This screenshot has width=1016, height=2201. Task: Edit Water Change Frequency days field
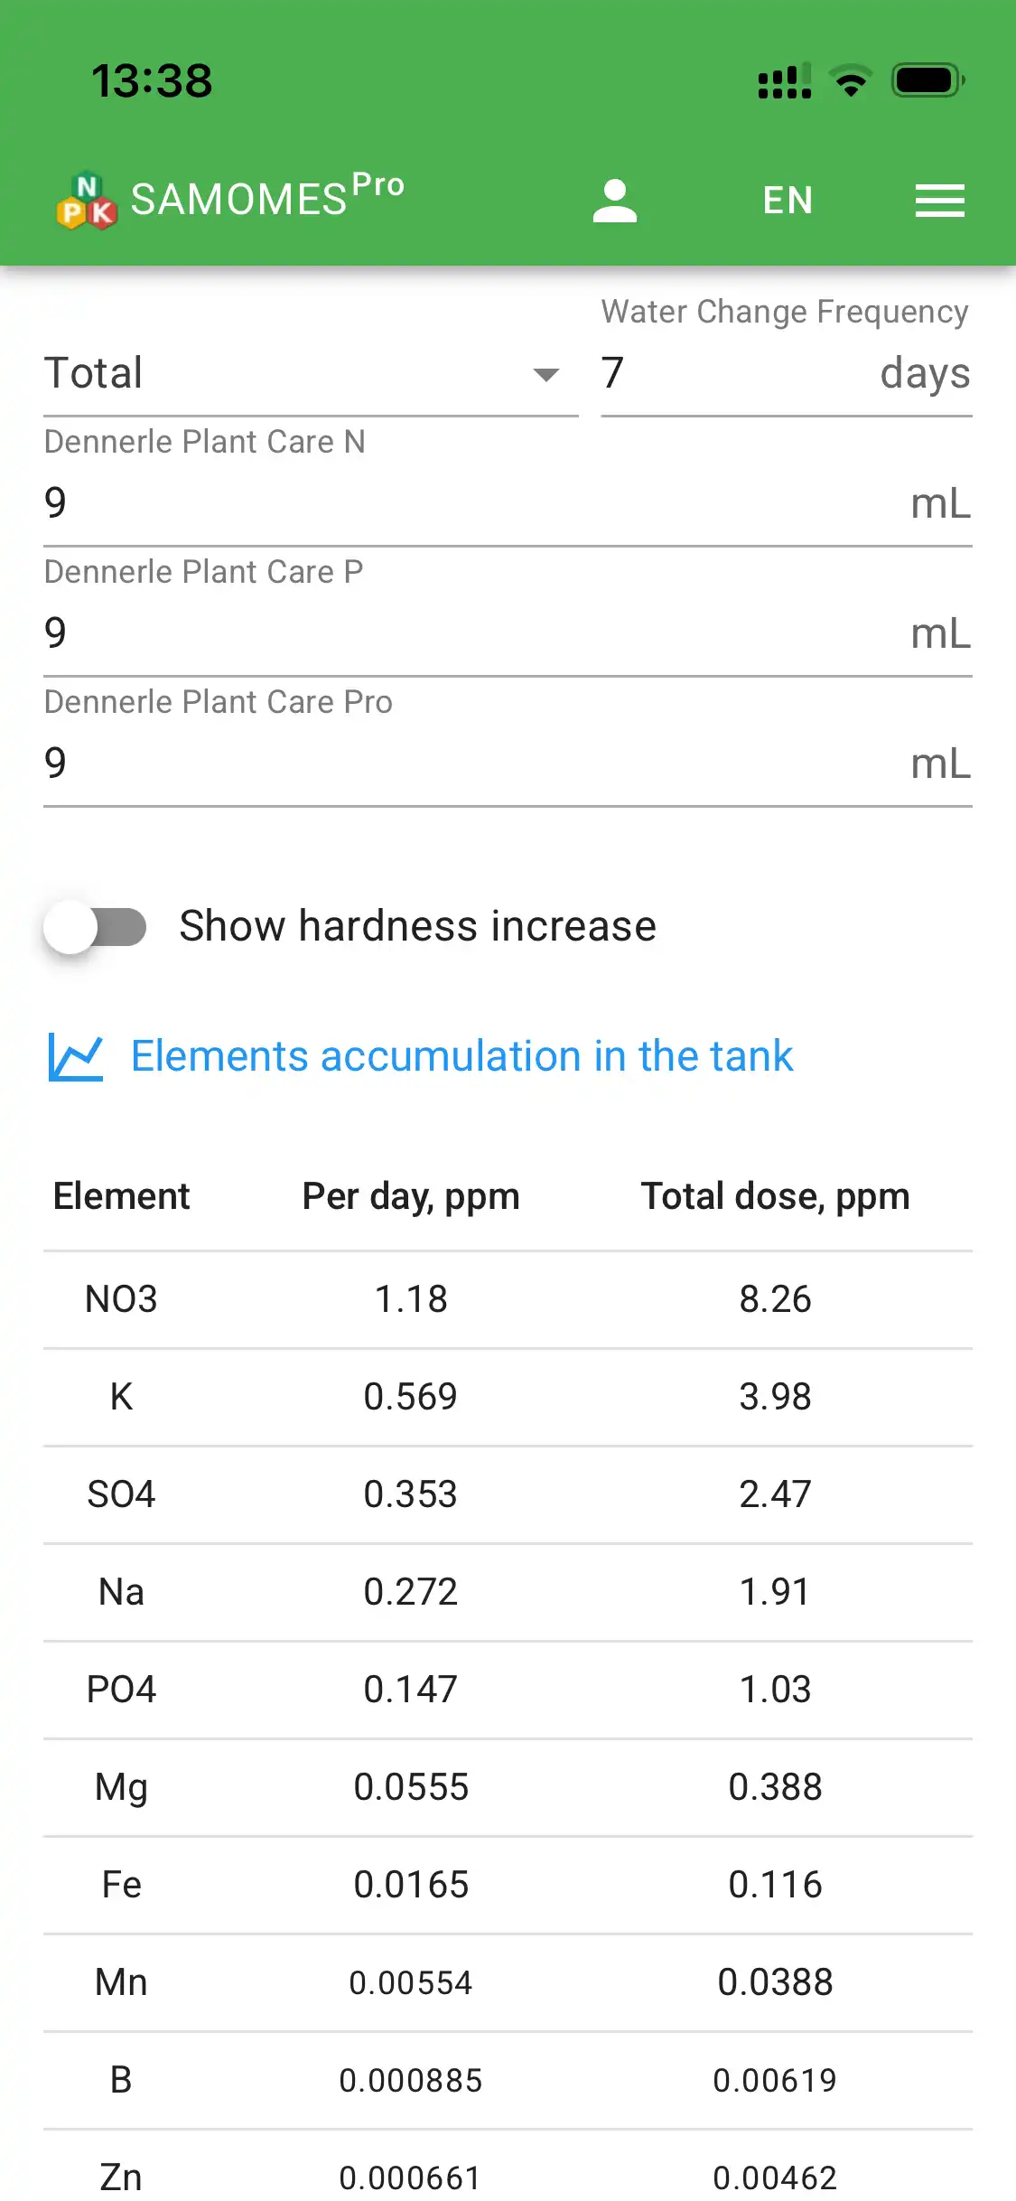[732, 374]
